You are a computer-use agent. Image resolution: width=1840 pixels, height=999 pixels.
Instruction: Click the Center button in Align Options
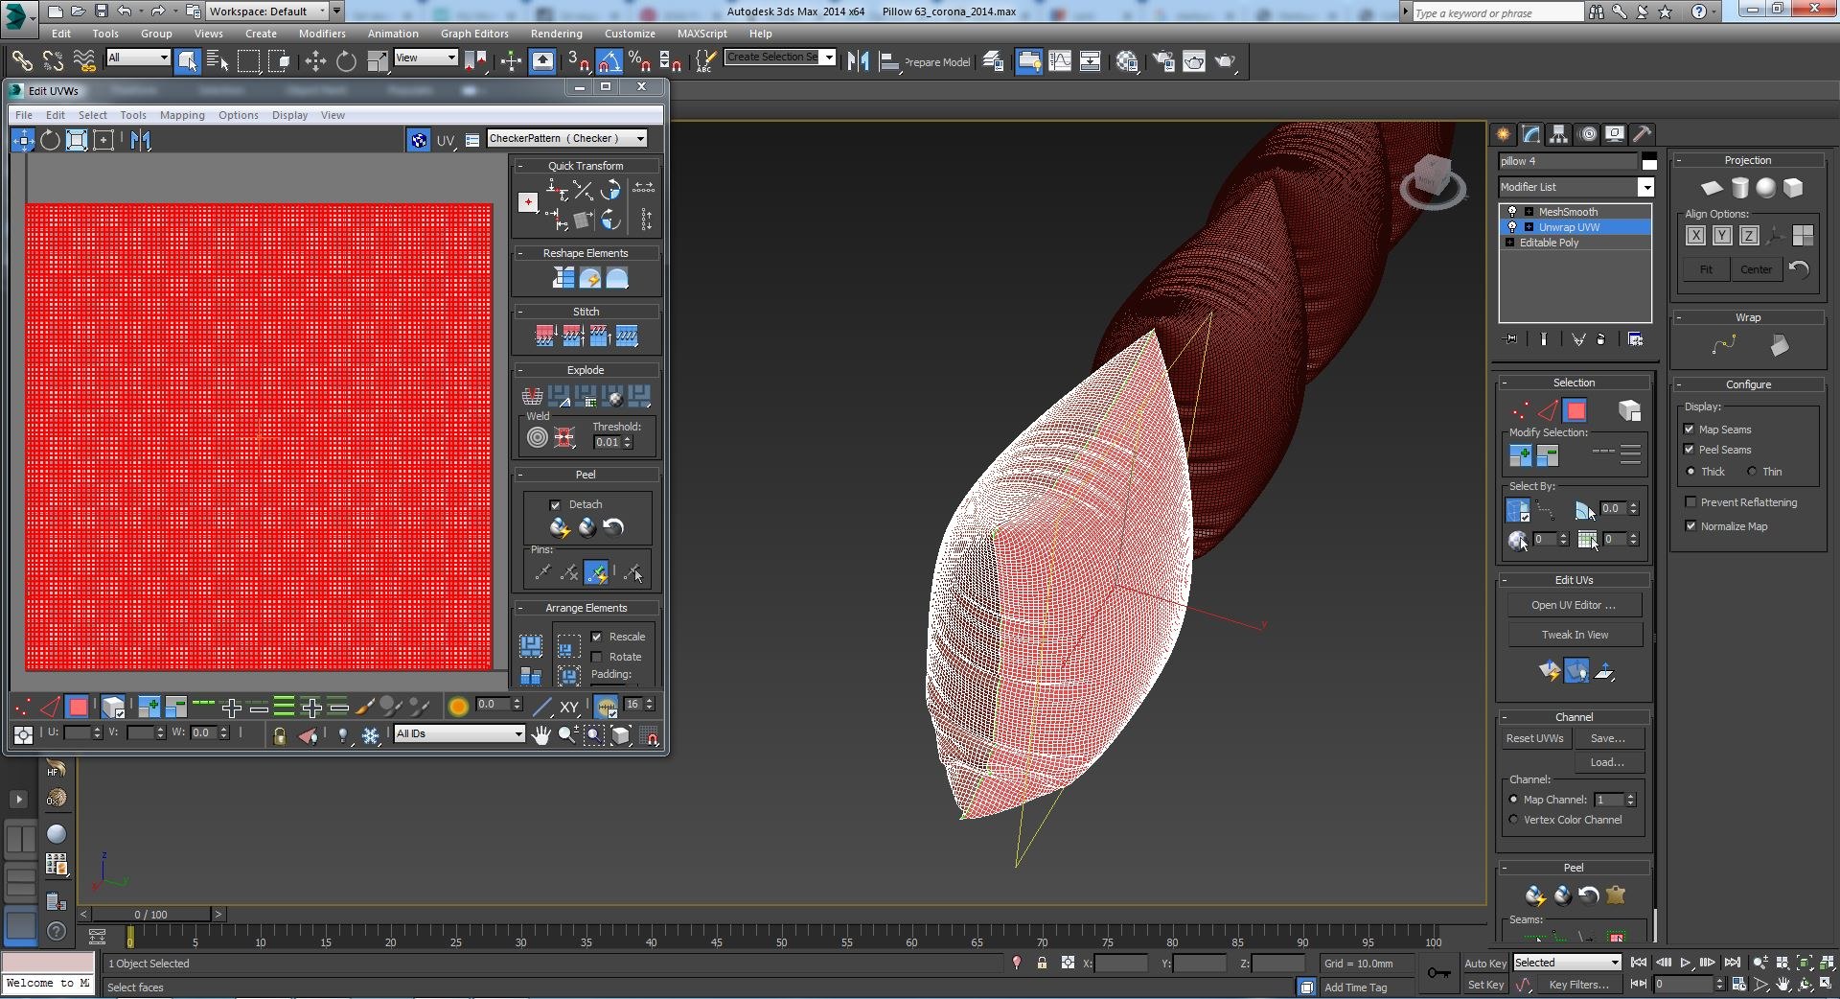tap(1756, 269)
